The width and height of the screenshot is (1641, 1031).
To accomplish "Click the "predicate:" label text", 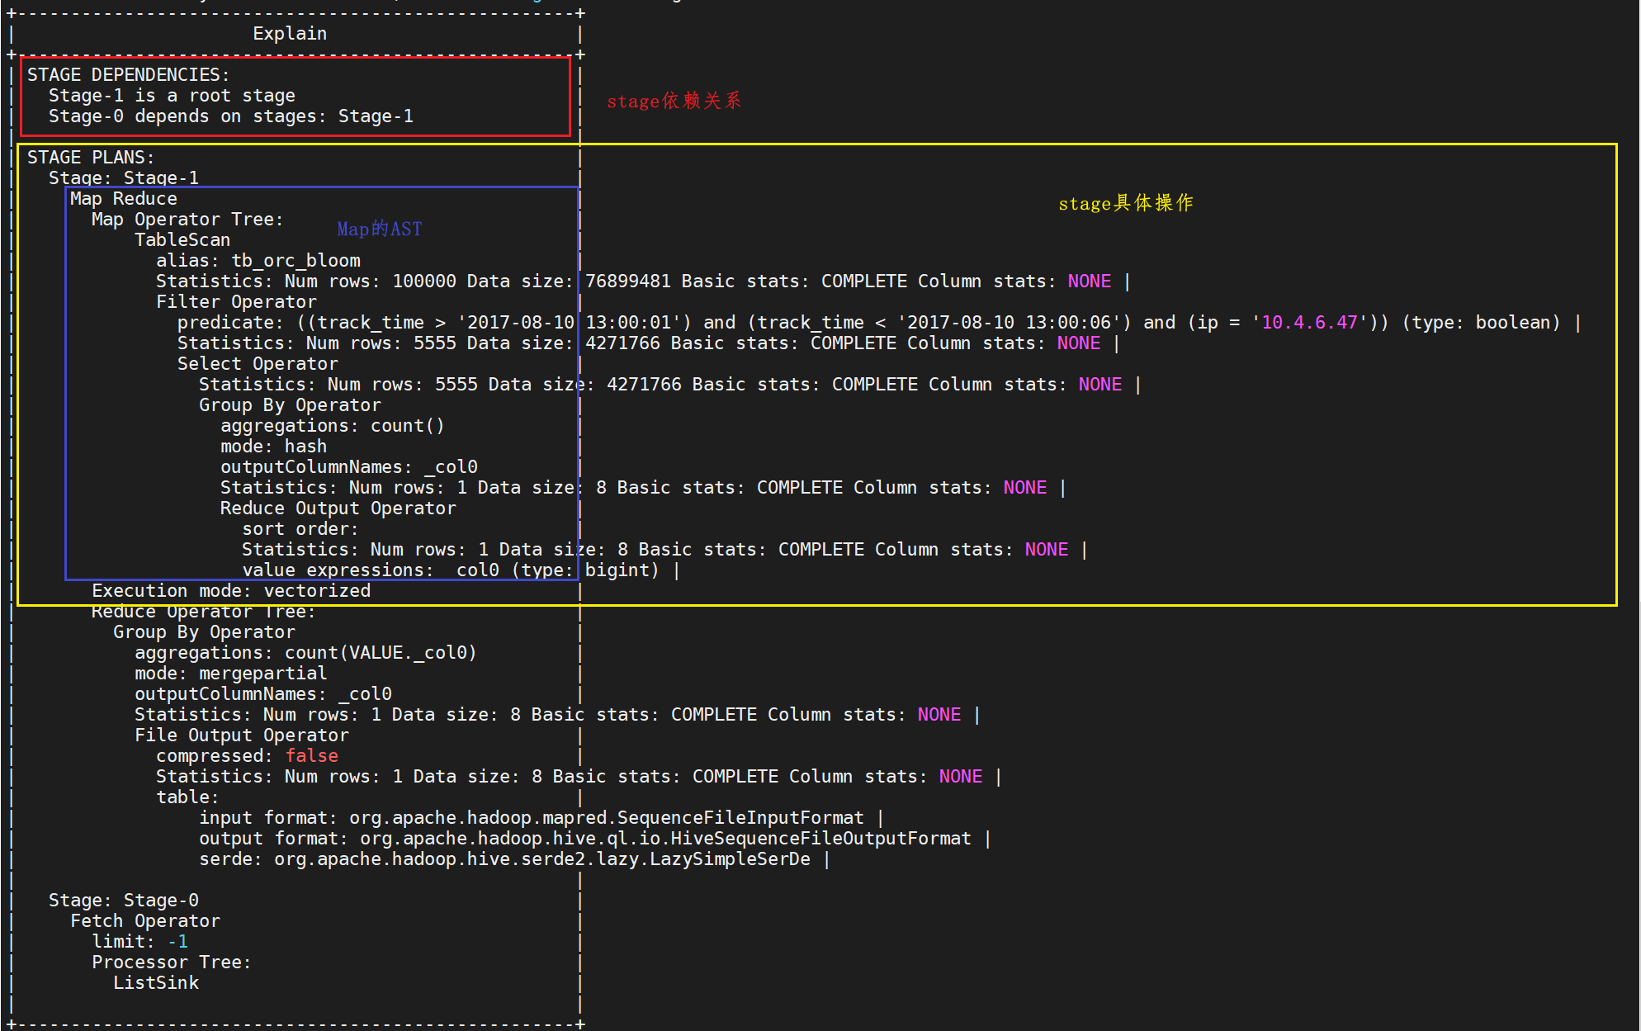I will [230, 323].
